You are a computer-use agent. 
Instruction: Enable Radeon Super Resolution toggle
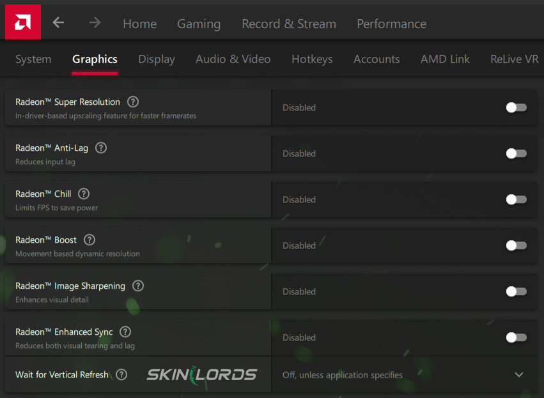[x=517, y=107]
